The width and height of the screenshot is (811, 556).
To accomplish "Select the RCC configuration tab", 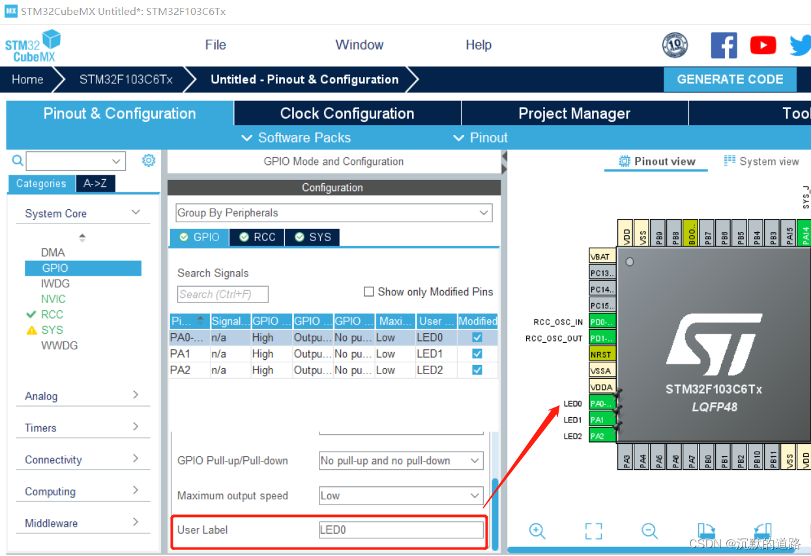I will pos(258,237).
